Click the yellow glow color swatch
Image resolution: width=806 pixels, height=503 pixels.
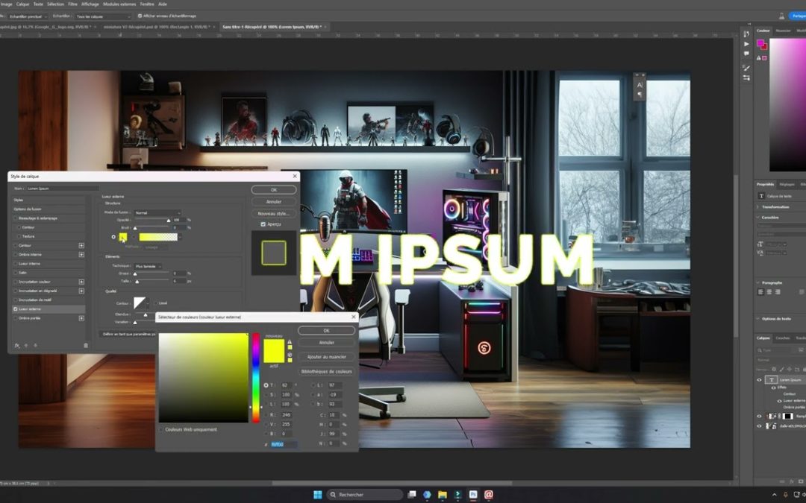click(123, 237)
